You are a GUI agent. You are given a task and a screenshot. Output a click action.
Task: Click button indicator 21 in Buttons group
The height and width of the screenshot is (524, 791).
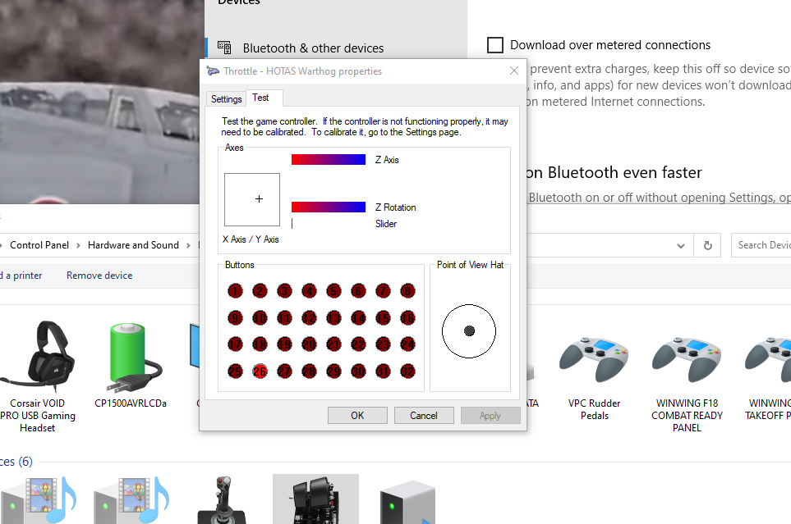(x=334, y=344)
